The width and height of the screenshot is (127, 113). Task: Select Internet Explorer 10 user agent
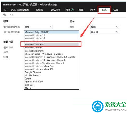tap(51, 38)
